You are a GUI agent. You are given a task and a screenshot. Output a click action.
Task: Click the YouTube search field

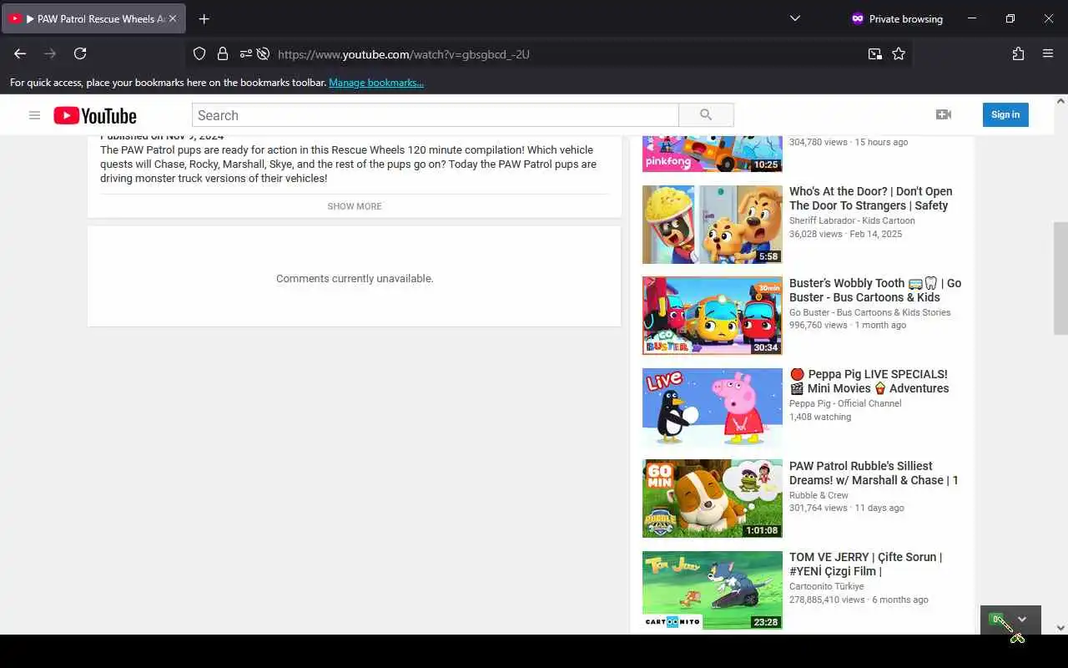pyautogui.click(x=436, y=115)
